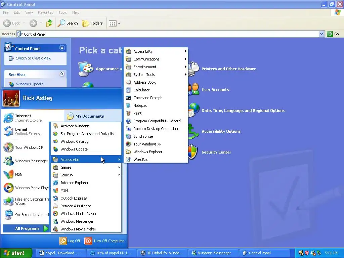Open User Accounts category
The image size is (344, 258).
click(x=209, y=89)
